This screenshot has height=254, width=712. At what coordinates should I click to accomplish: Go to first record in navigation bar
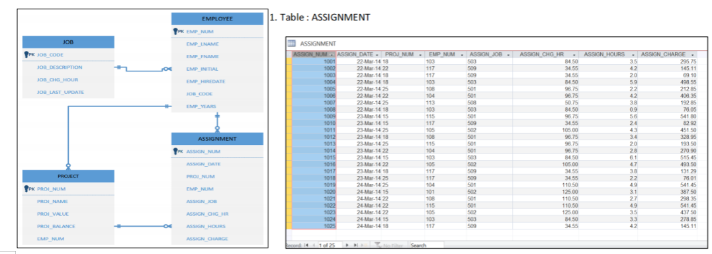(x=306, y=245)
